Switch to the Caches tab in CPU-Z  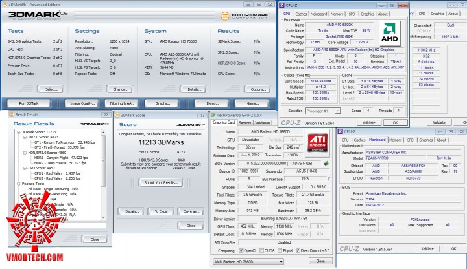click(x=302, y=13)
